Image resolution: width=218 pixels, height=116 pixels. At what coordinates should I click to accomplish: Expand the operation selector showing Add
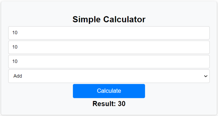click(109, 76)
